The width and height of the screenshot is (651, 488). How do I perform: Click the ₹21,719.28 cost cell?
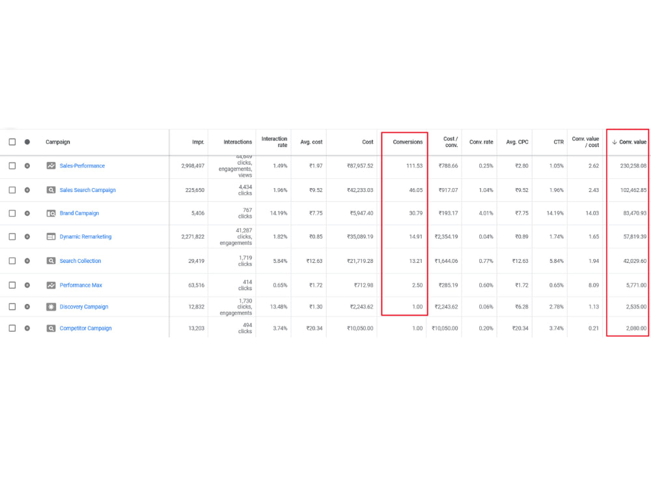click(x=360, y=261)
